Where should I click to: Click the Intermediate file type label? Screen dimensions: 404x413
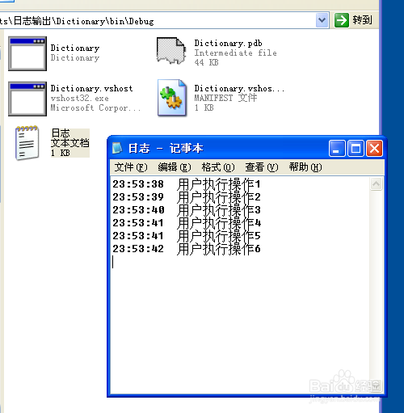(236, 53)
